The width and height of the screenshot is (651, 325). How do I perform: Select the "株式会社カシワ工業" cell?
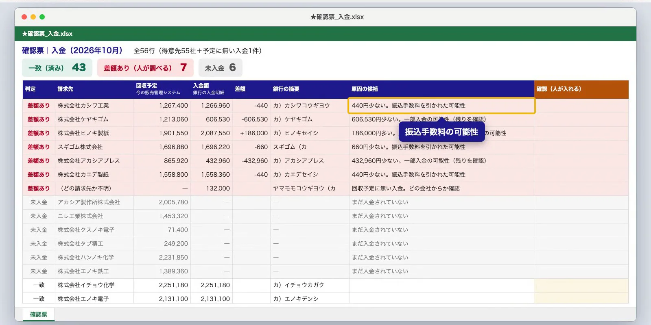(x=94, y=106)
